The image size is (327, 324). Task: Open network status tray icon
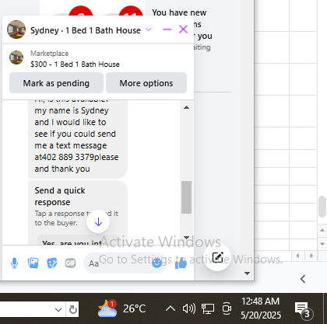click(x=208, y=308)
